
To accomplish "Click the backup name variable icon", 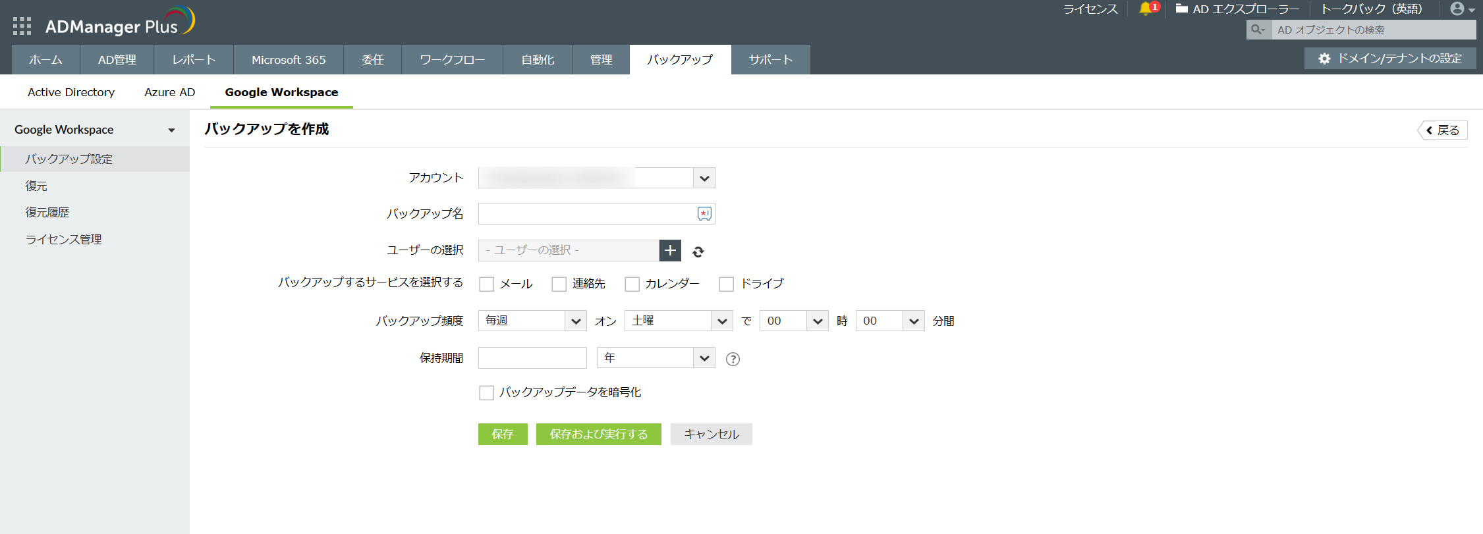I will (704, 214).
